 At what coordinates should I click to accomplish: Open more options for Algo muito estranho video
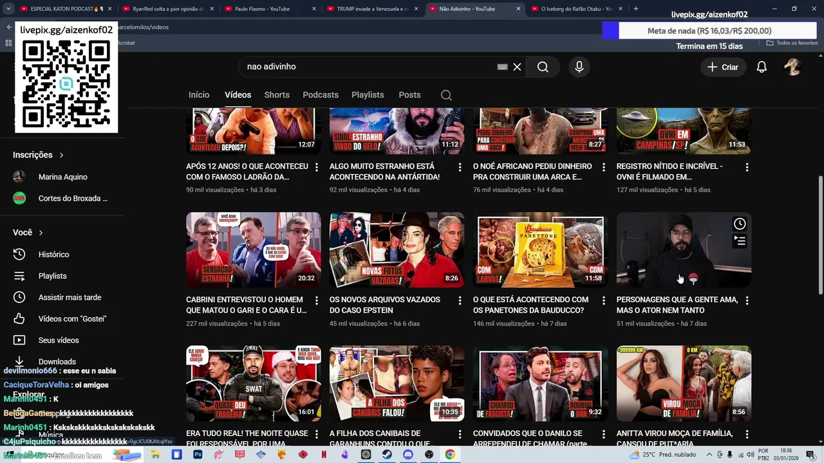tap(460, 167)
